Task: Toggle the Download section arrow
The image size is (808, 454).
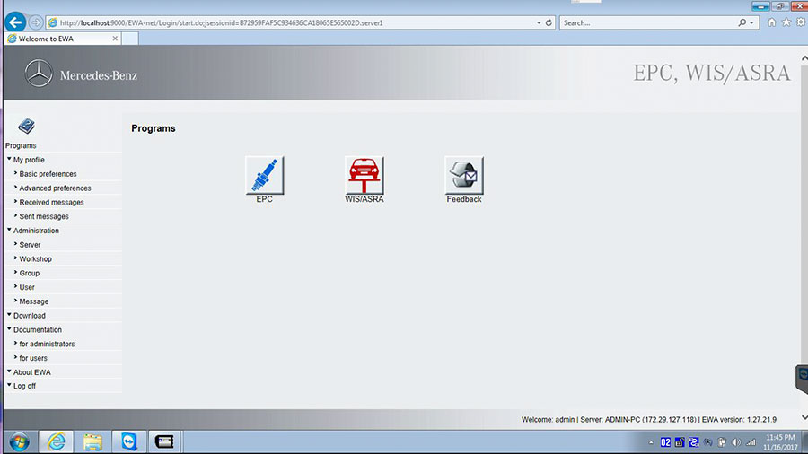Action: click(x=9, y=315)
